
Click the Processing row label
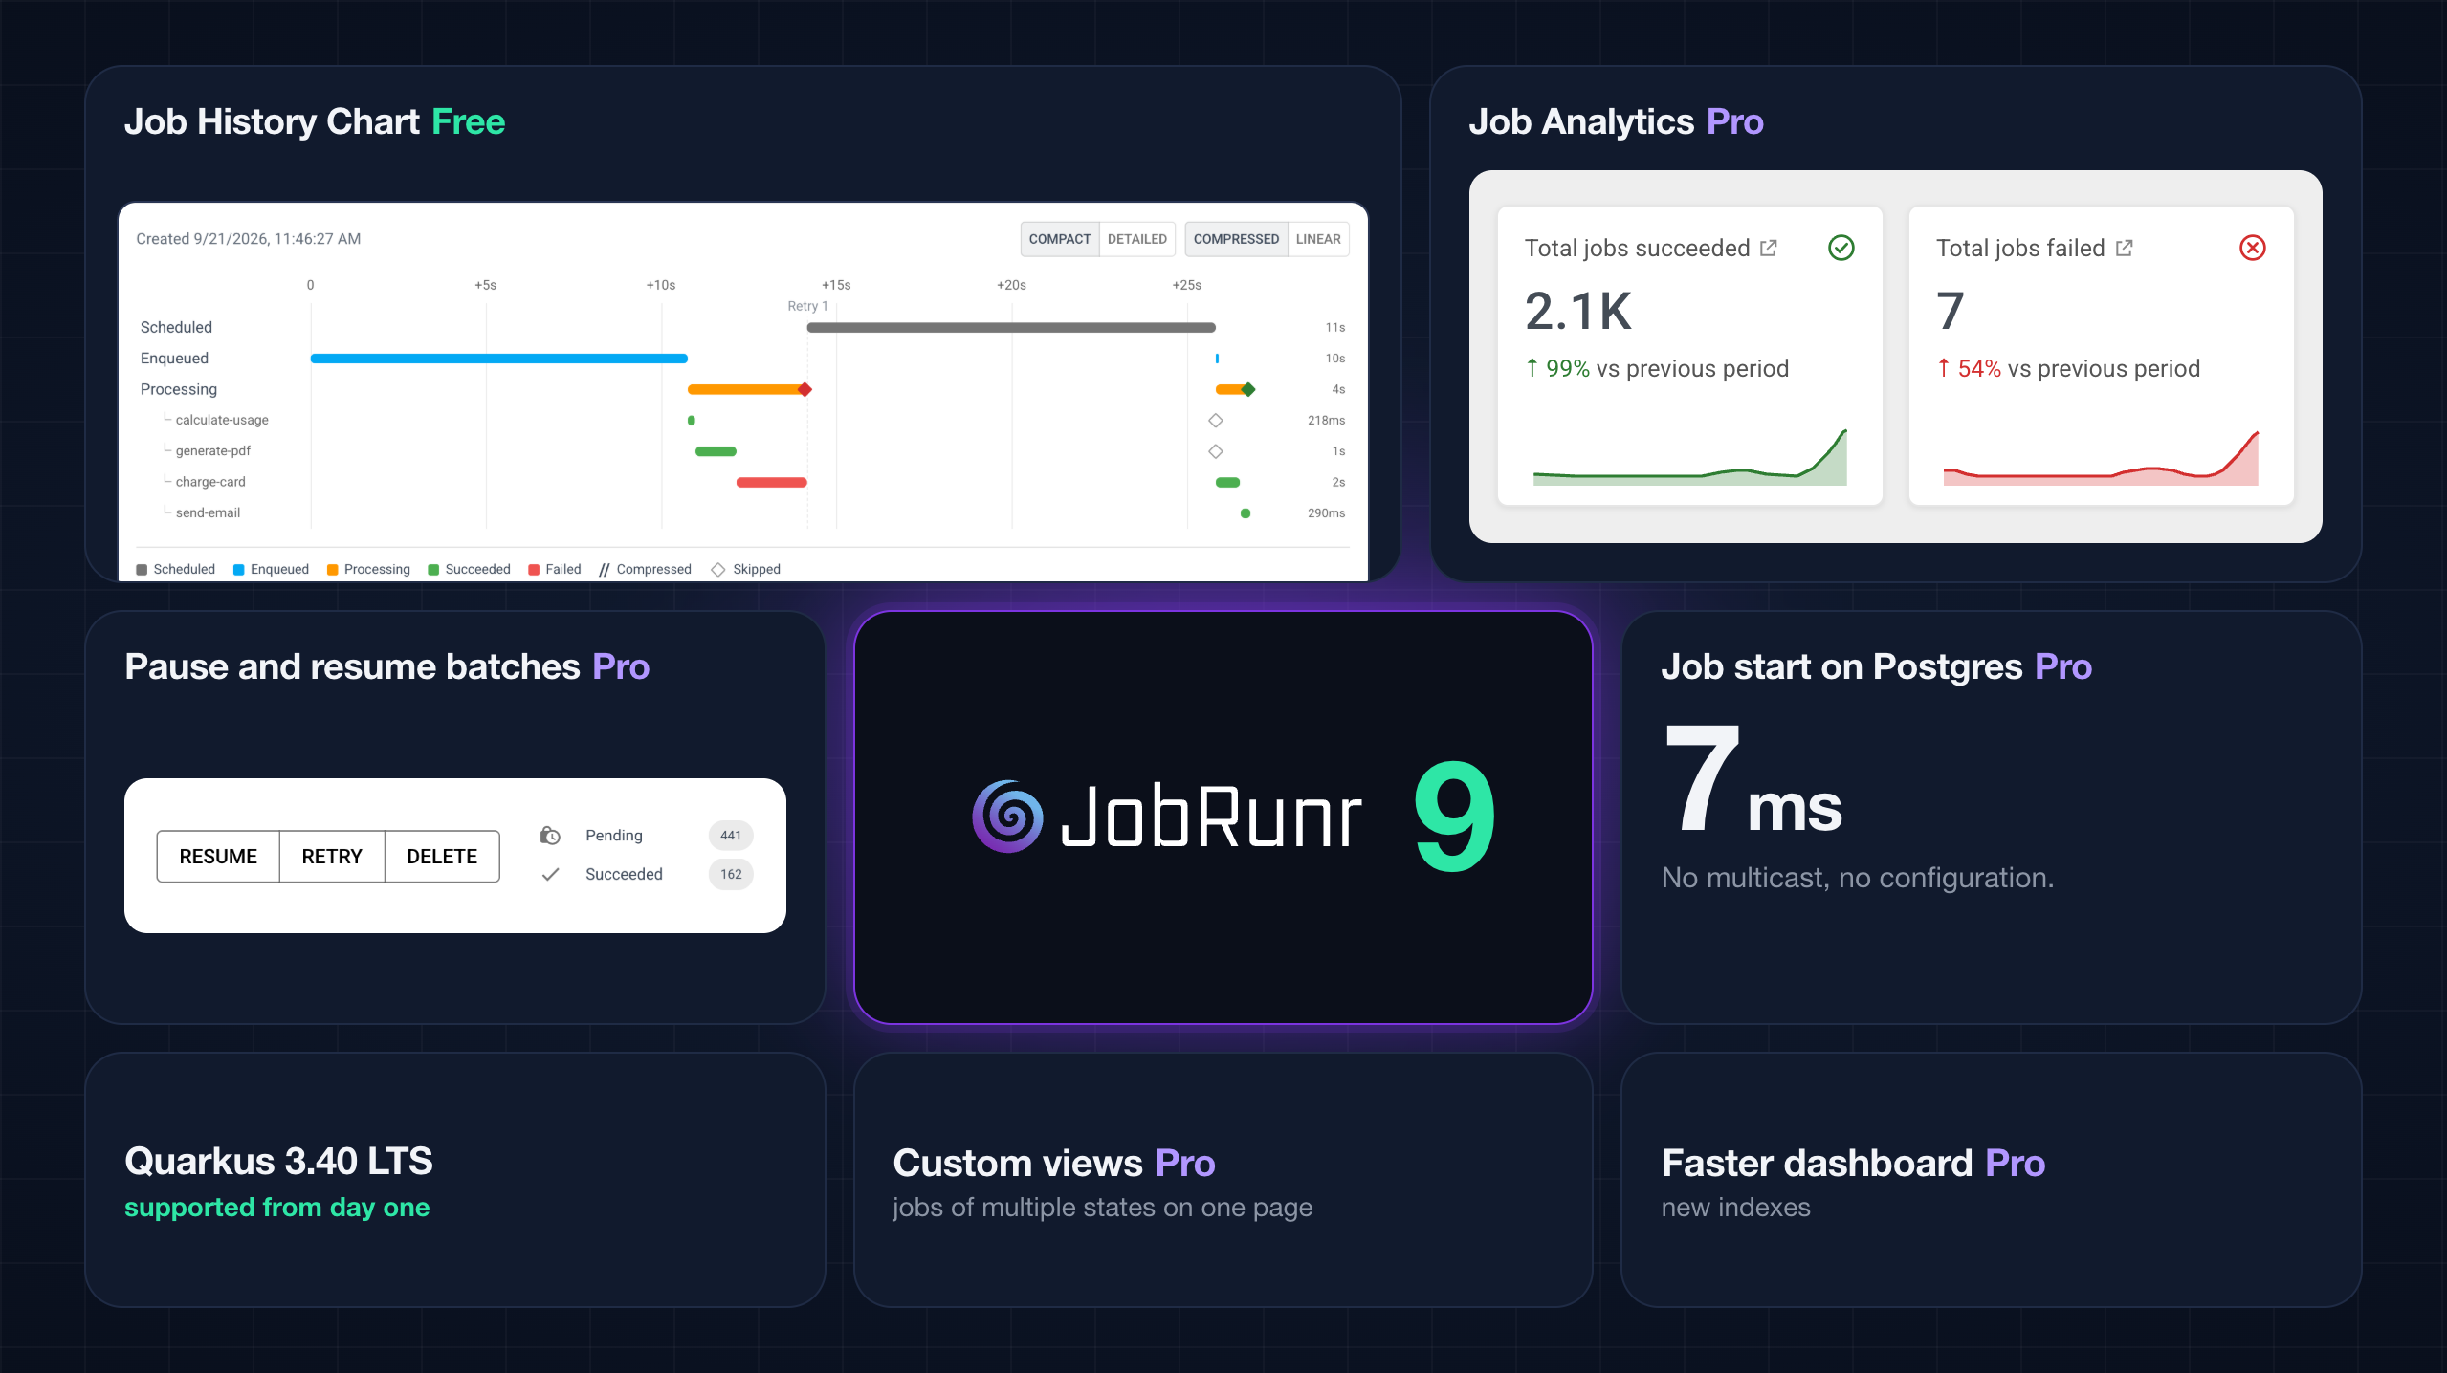click(179, 389)
